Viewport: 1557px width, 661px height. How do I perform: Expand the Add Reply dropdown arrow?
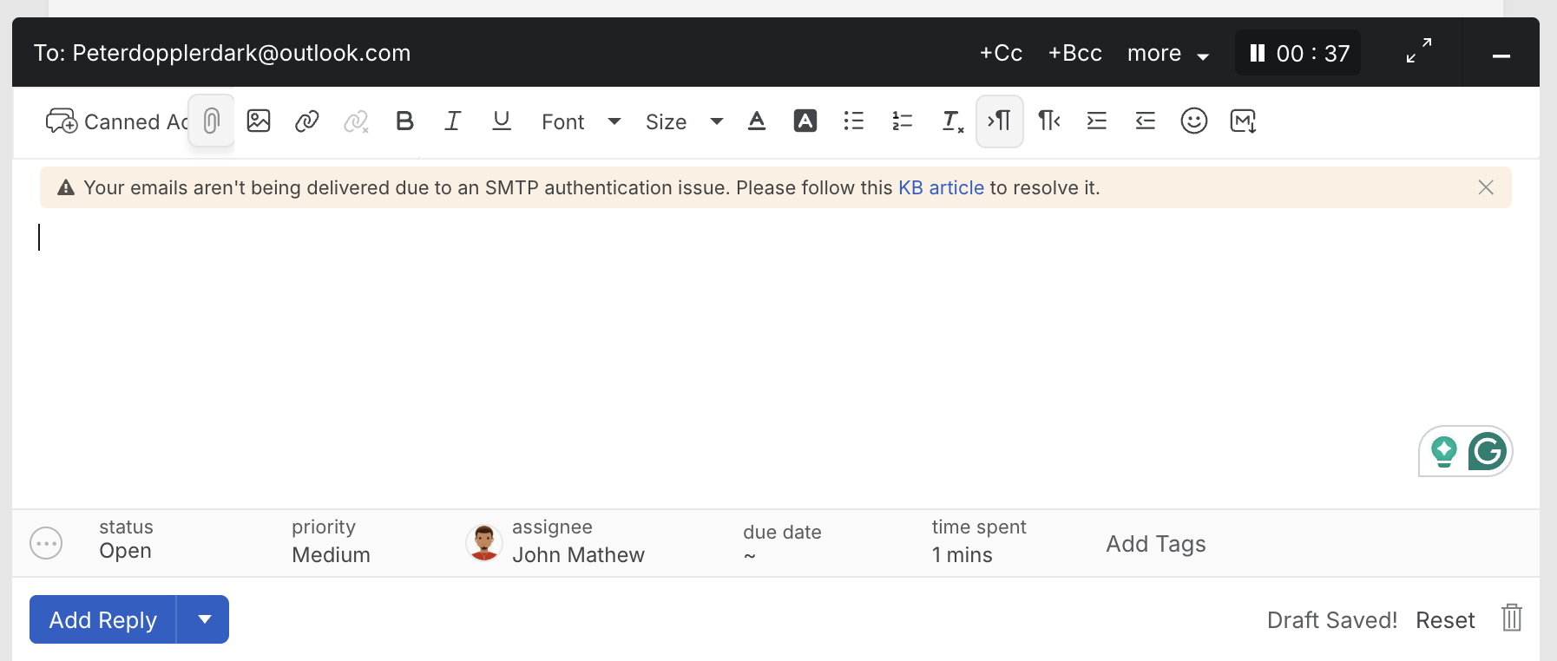[204, 619]
